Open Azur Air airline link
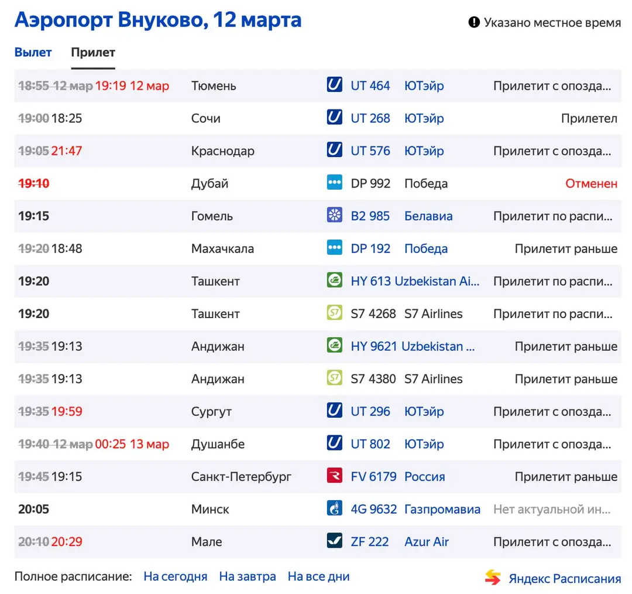This screenshot has width=632, height=594. (x=427, y=541)
